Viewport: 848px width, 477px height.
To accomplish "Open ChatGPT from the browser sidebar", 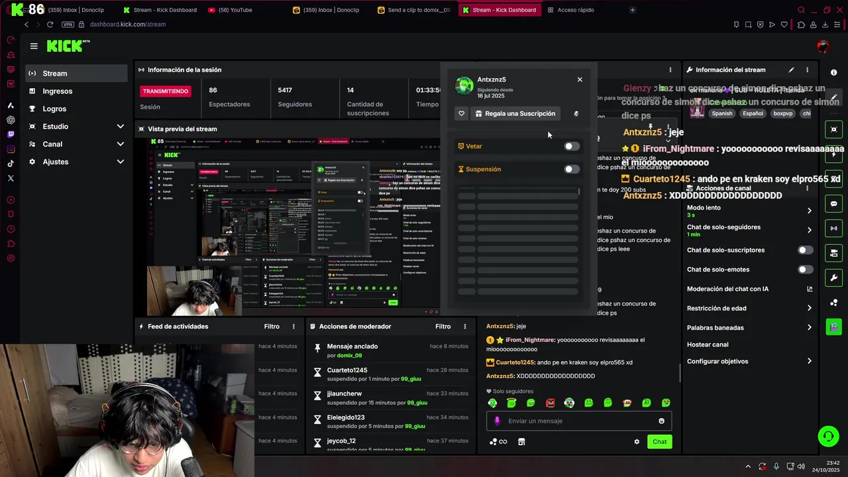I will tap(11, 120).
